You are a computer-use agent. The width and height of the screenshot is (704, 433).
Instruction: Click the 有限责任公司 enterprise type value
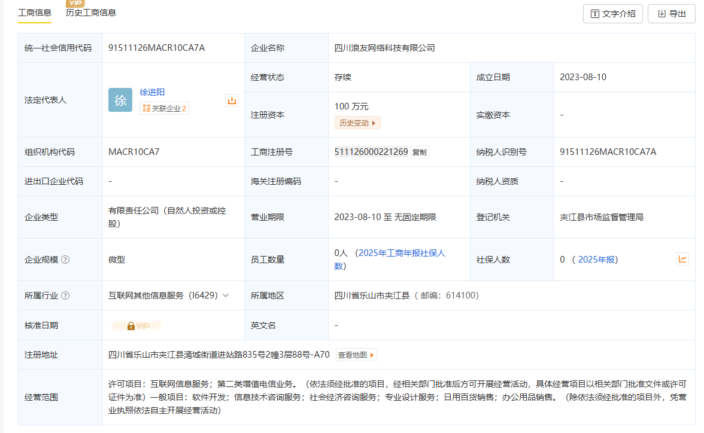(167, 217)
